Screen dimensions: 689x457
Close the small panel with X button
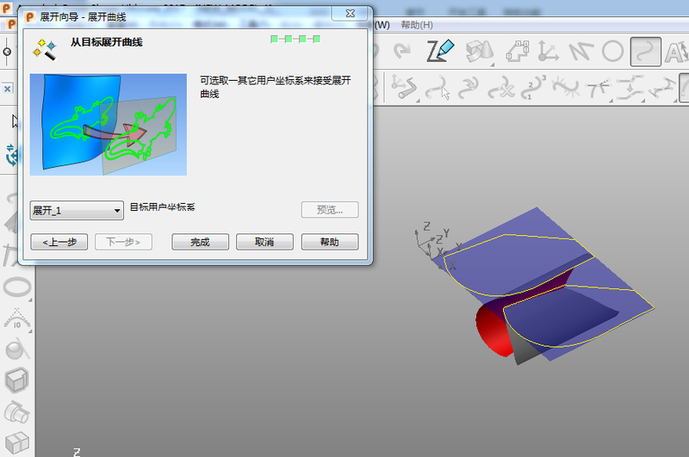(x=8, y=89)
